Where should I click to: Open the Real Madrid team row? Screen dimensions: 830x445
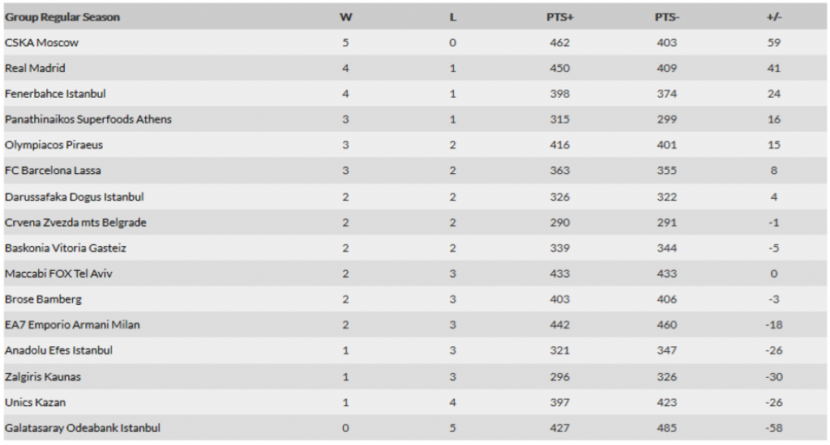[35, 68]
